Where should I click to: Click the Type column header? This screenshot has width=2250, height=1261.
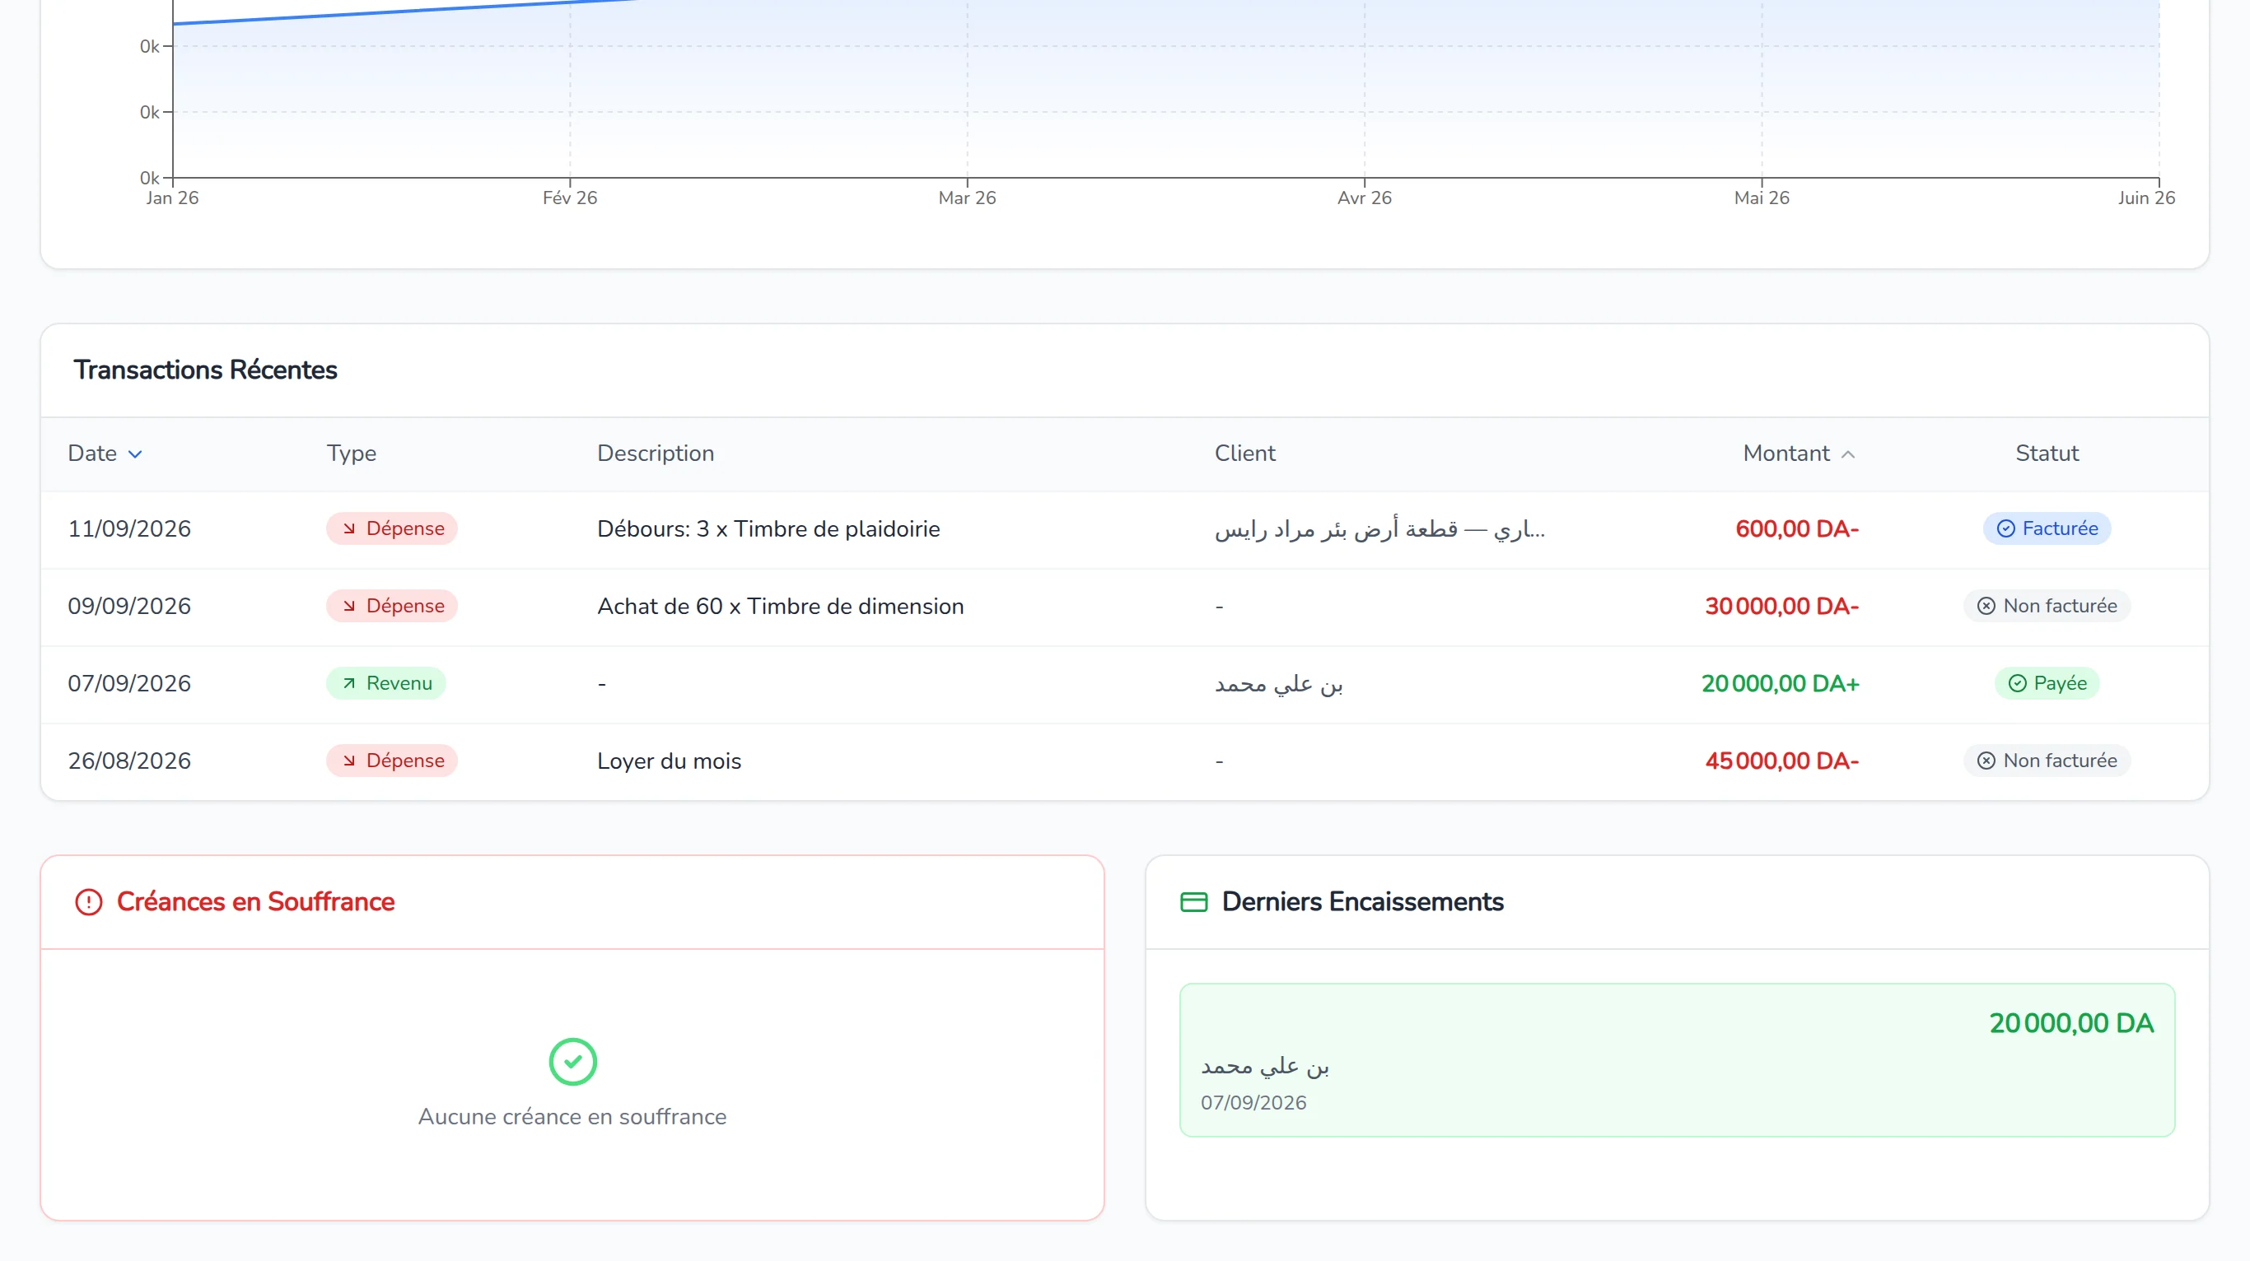pos(351,453)
